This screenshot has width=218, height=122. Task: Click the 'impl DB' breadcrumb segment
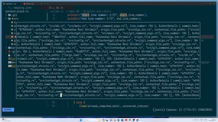click(73, 11)
